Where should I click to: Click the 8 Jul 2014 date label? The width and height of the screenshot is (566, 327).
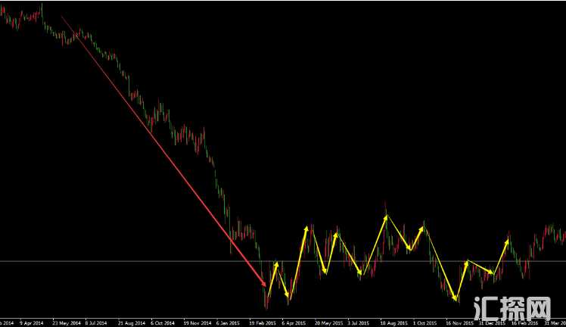pos(97,322)
